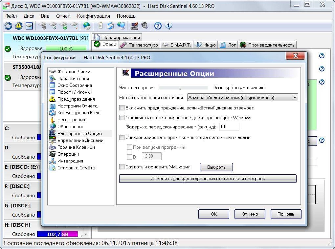Open the Метод вычисления состояния dropdown
Viewport: 335px width, 249px height.
[x=242, y=97]
